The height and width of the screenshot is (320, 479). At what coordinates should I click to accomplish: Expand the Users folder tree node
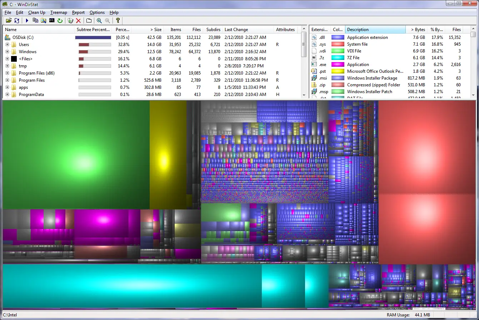(x=7, y=45)
